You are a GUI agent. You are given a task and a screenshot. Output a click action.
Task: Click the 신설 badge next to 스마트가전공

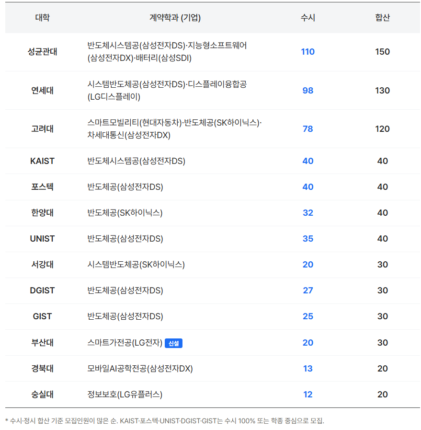[x=174, y=343]
